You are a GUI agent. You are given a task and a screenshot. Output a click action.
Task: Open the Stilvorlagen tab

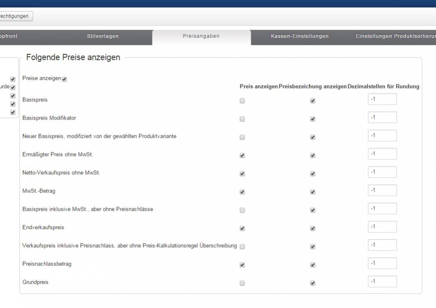[x=103, y=36]
